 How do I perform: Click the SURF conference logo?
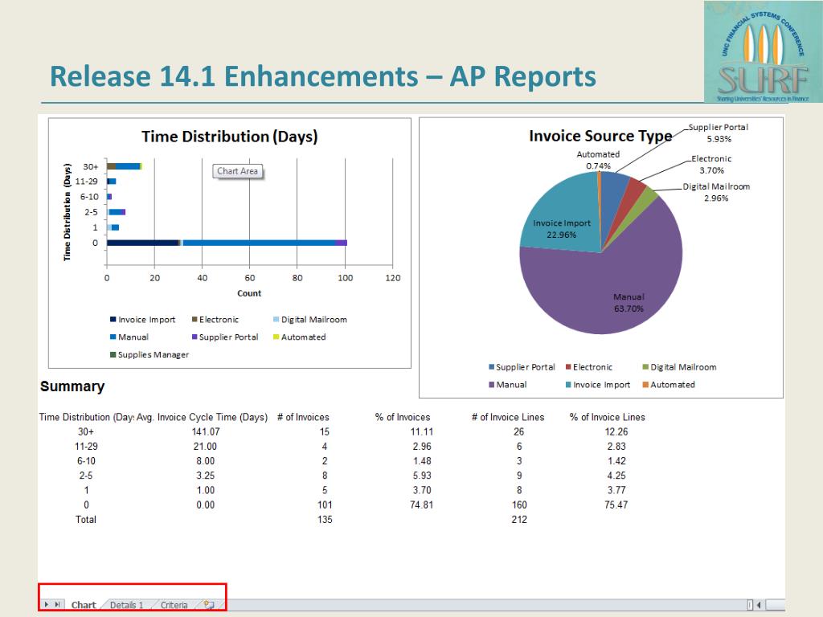(764, 51)
